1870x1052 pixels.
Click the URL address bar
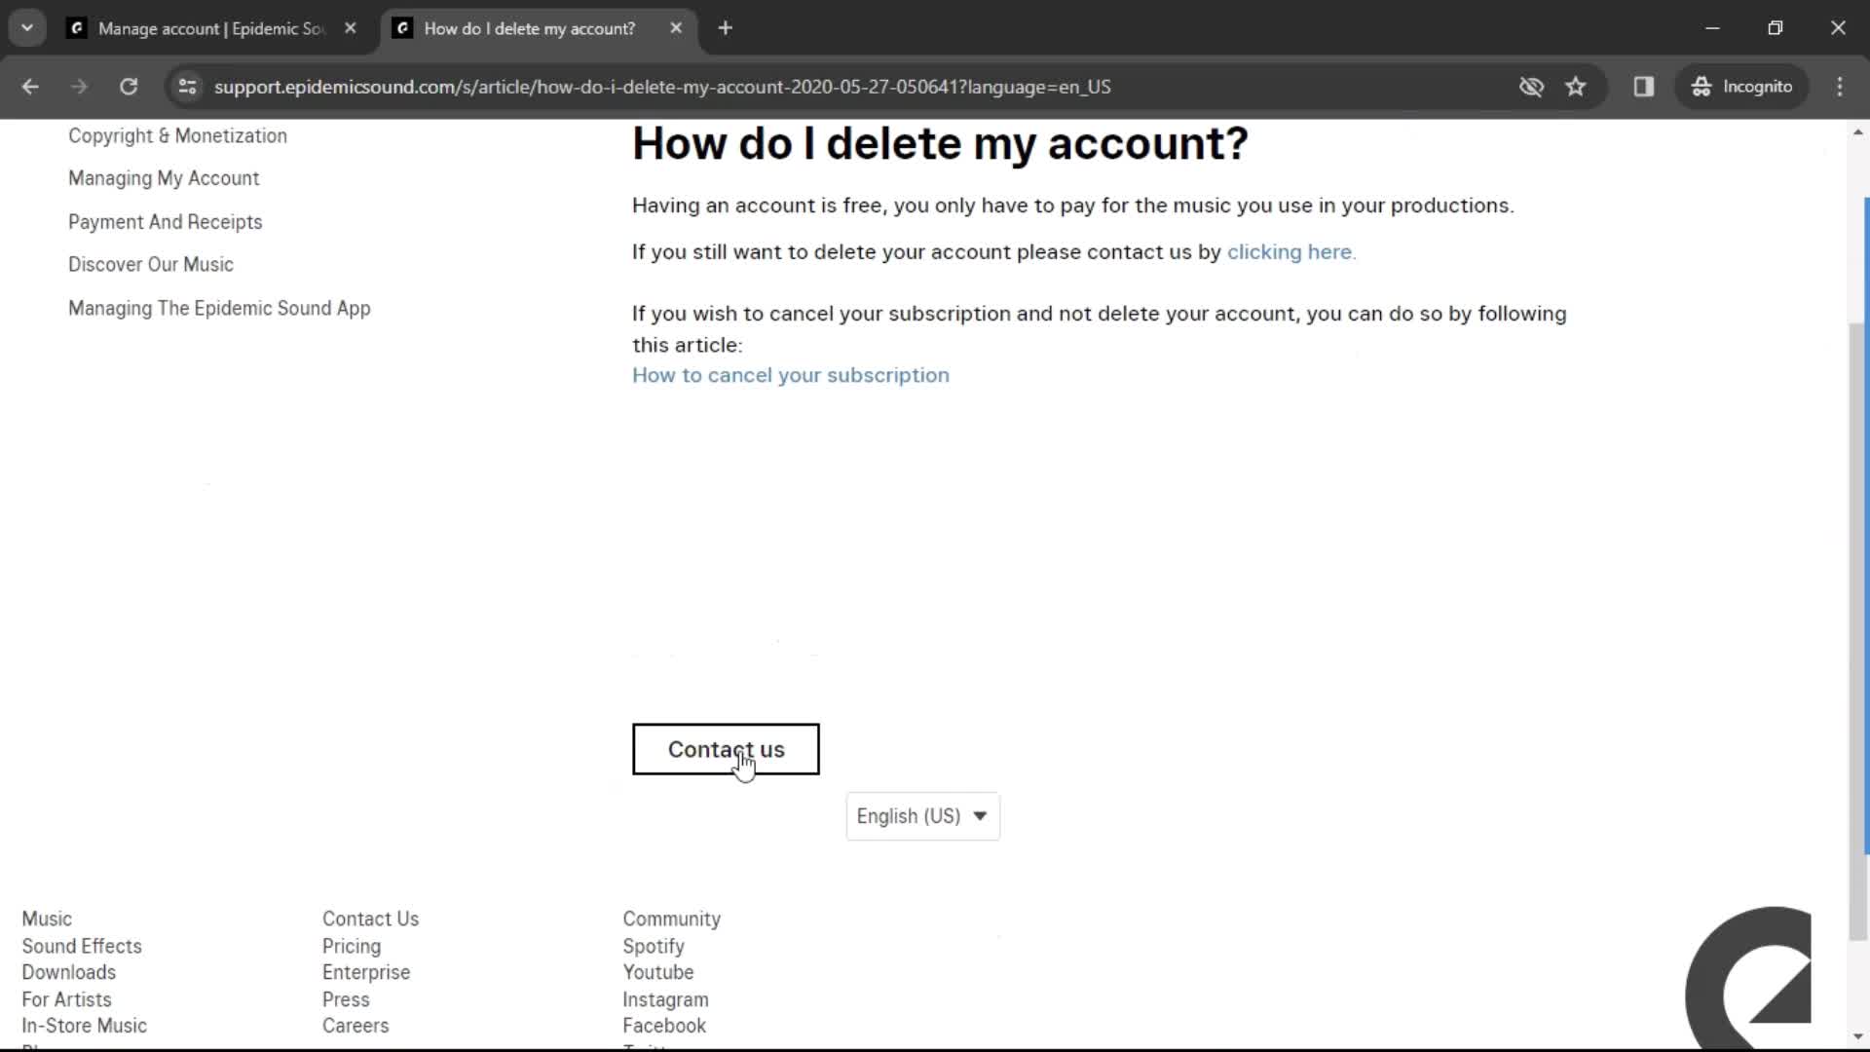(x=662, y=87)
